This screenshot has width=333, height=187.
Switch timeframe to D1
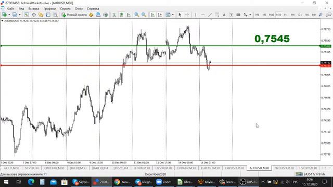coord(300,15)
